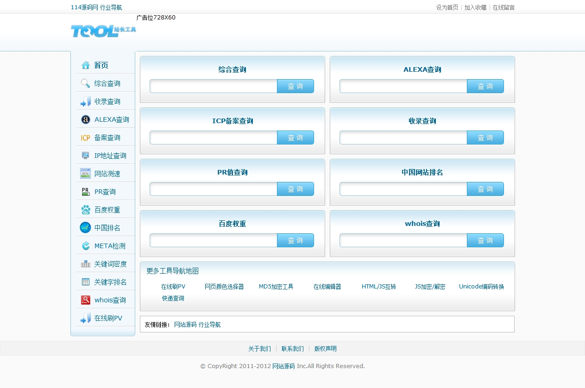Viewport: 585px width, 388px height.
Task: Click 查询 button under whois查询 panel
Action: tap(485, 240)
